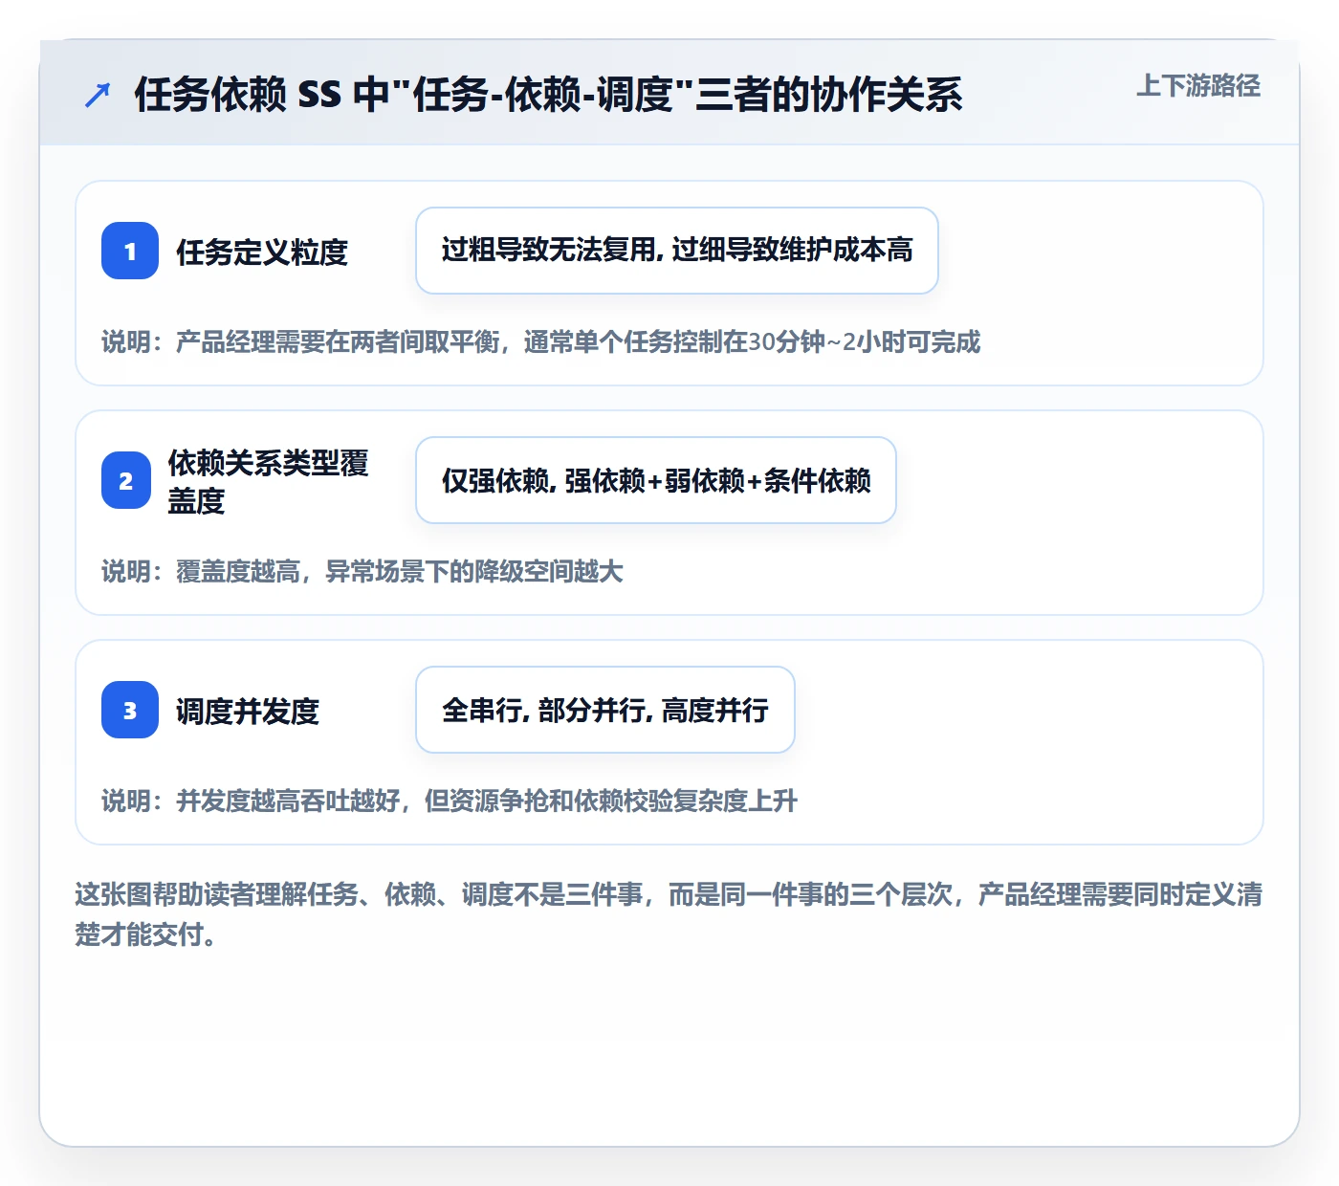1339x1186 pixels.
Task: Click the heading 任务定义粒度
Action: [262, 253]
